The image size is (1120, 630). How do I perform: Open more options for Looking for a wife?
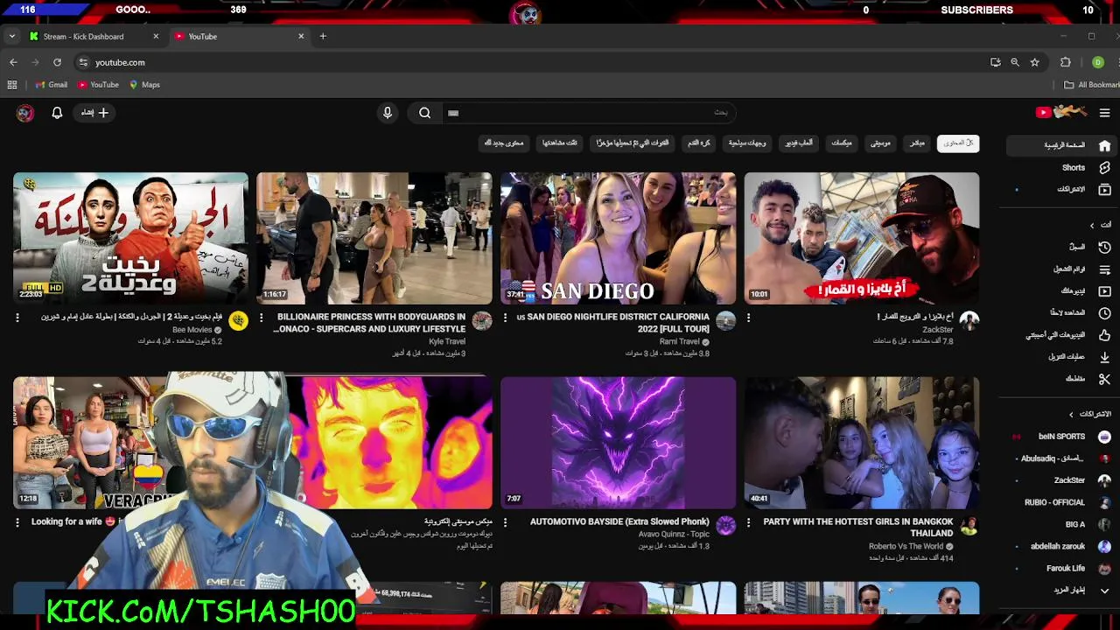pyautogui.click(x=17, y=522)
